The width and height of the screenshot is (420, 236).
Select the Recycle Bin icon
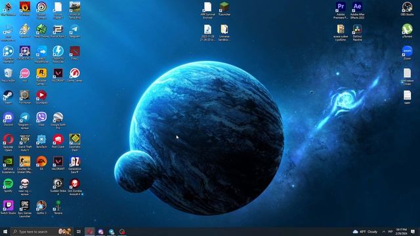pos(8,75)
